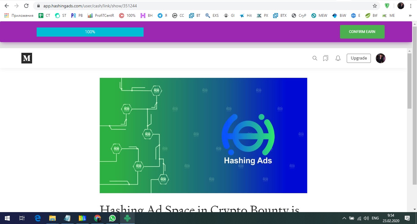The width and height of the screenshot is (417, 224).
Task: Open Medium search
Action: [x=315, y=58]
